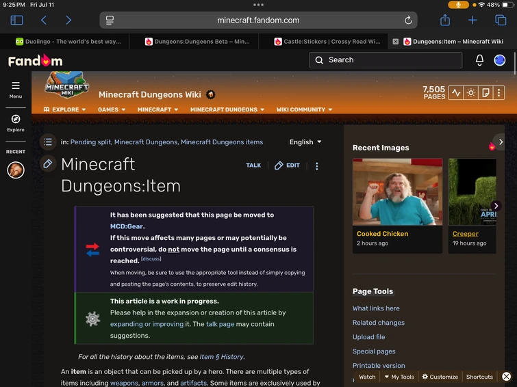Open the Fandom logo home link
The image size is (517, 387).
tap(36, 61)
